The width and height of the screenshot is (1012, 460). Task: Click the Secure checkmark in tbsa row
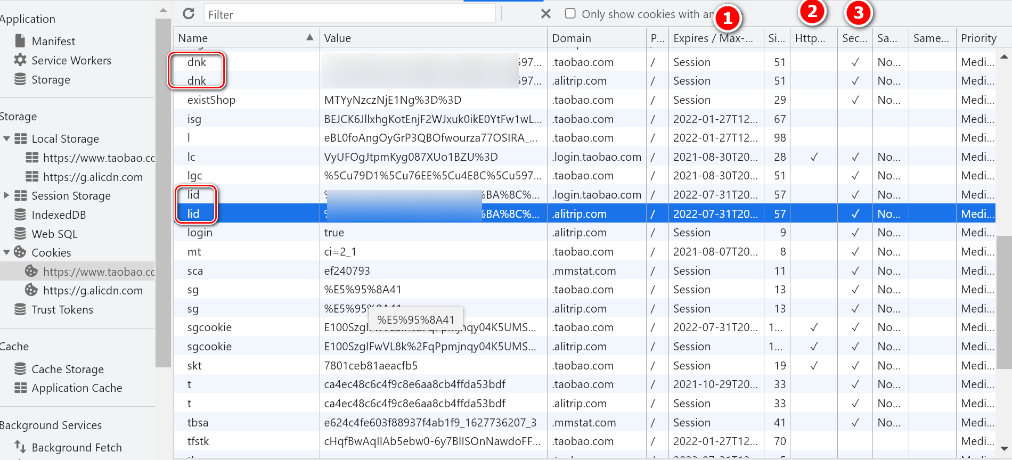tap(855, 422)
